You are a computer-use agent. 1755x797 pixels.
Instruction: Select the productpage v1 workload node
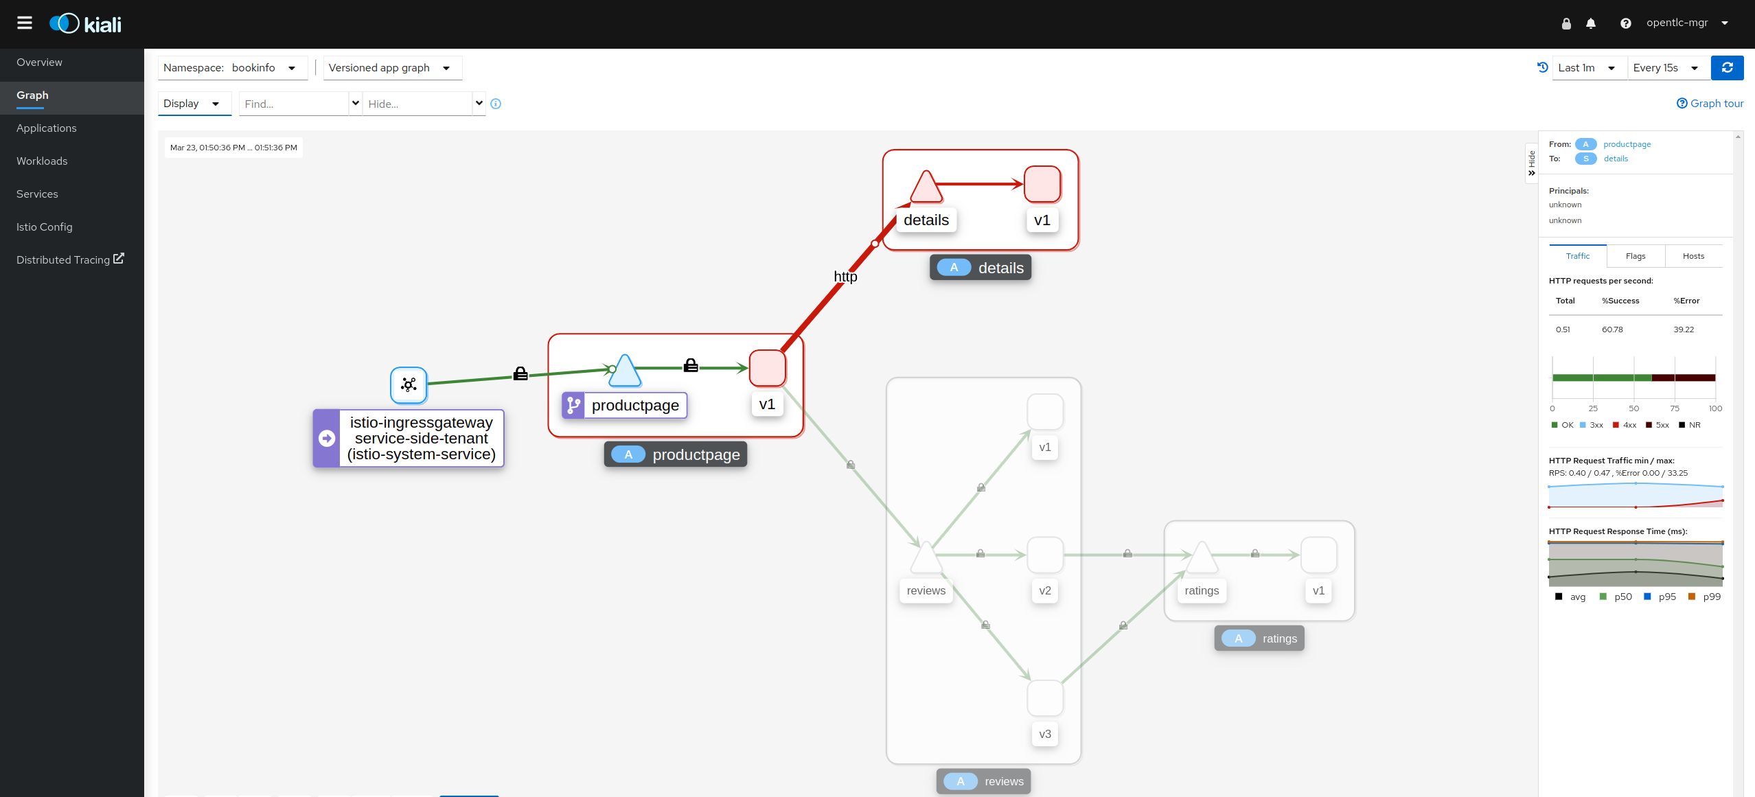tap(768, 369)
